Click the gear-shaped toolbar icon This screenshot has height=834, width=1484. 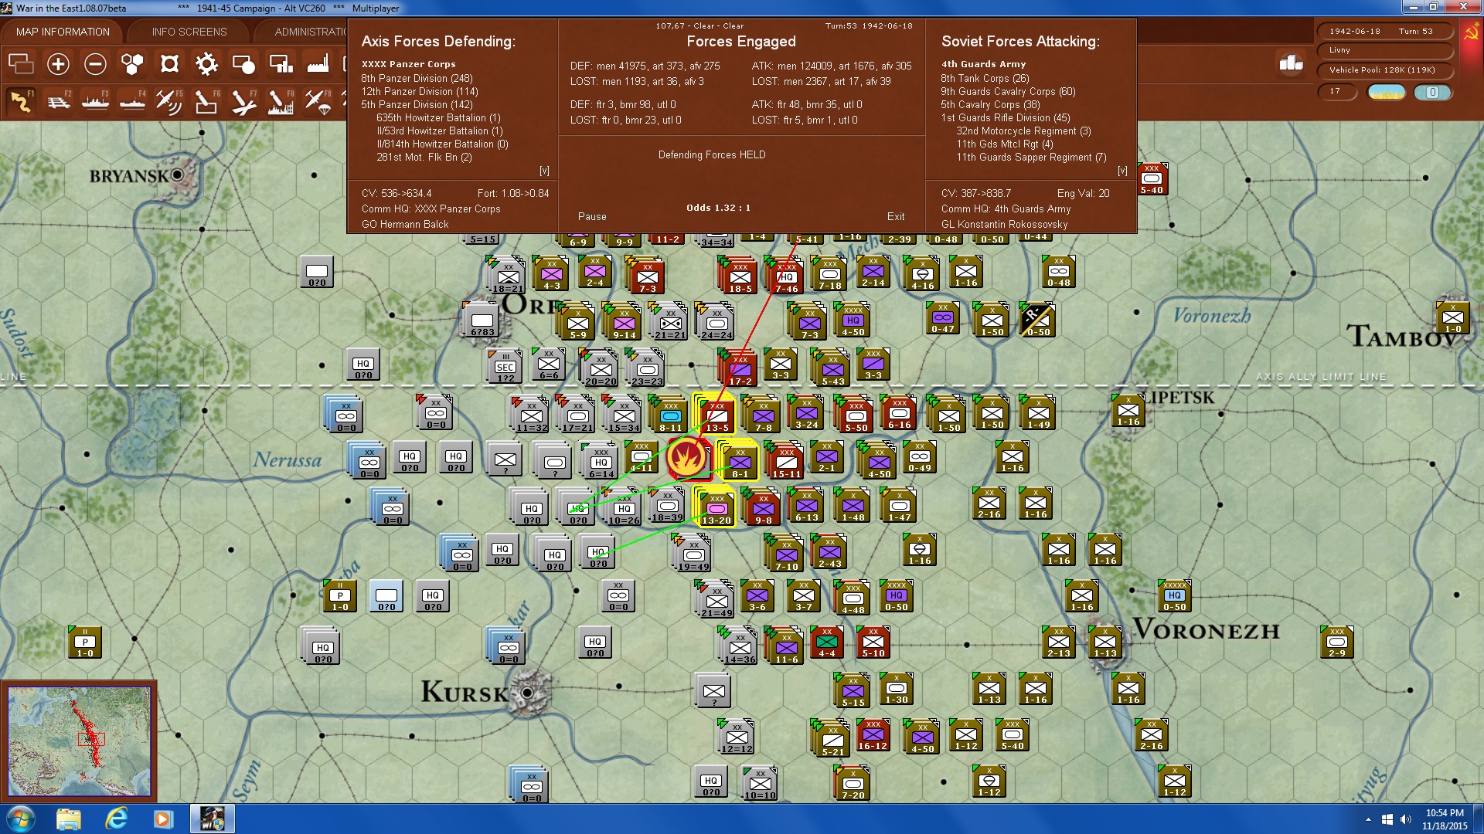click(206, 64)
